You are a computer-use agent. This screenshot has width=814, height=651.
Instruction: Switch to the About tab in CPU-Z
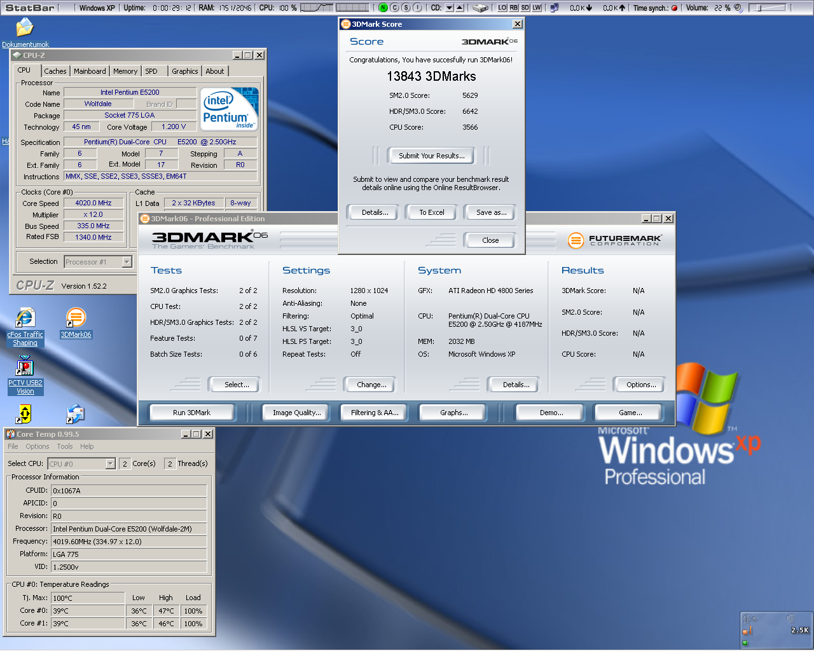(x=215, y=71)
